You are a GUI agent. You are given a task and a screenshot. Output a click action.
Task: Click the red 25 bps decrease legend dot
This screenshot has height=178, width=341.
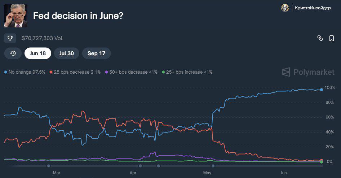tap(51, 72)
